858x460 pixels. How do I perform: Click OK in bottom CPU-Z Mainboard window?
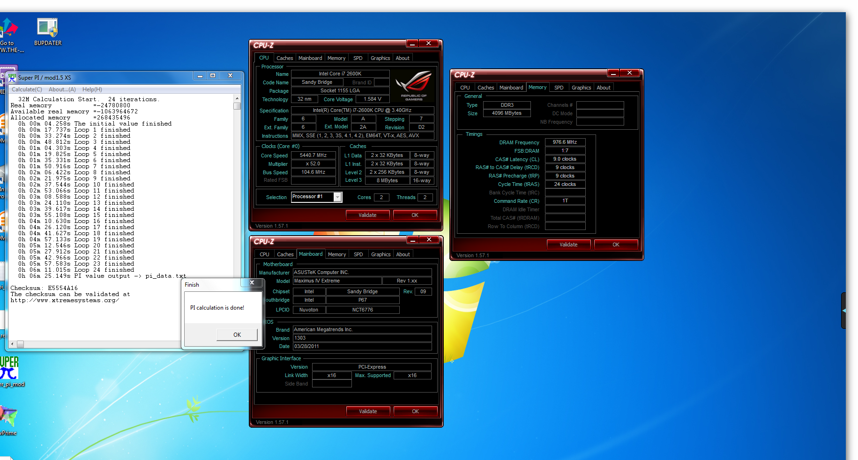tap(415, 411)
